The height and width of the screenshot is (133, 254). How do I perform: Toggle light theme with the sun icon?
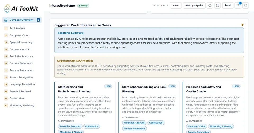tap(246, 6)
